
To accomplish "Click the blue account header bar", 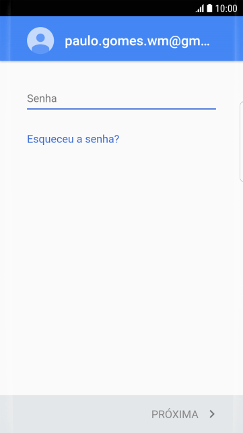I will click(x=121, y=38).
